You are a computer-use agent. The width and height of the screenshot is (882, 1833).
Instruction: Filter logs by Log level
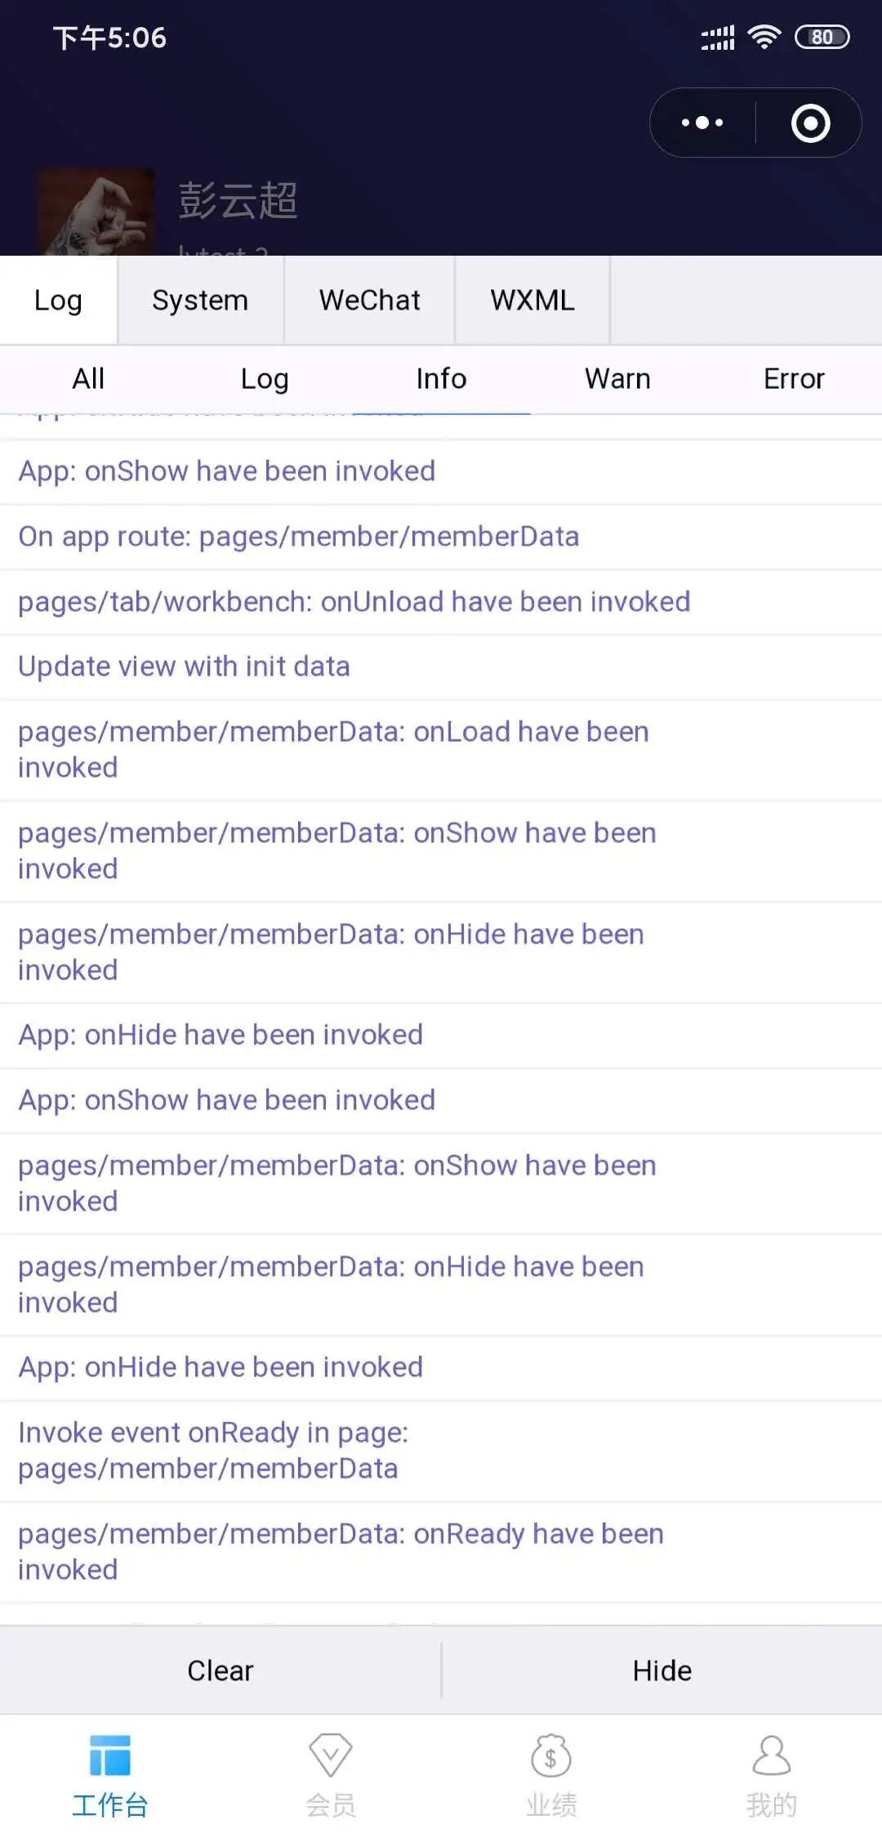[265, 379]
